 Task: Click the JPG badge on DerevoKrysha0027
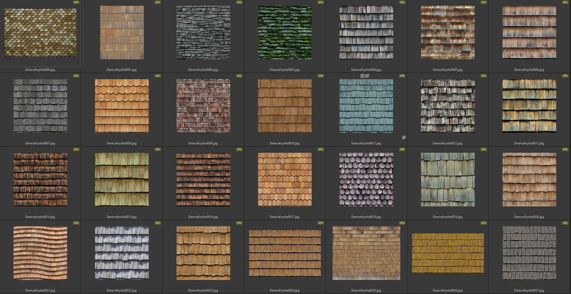tap(564, 223)
